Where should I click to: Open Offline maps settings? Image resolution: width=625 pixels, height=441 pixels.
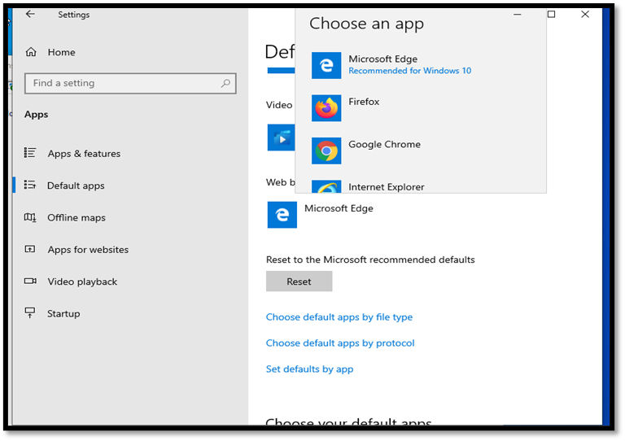click(76, 217)
